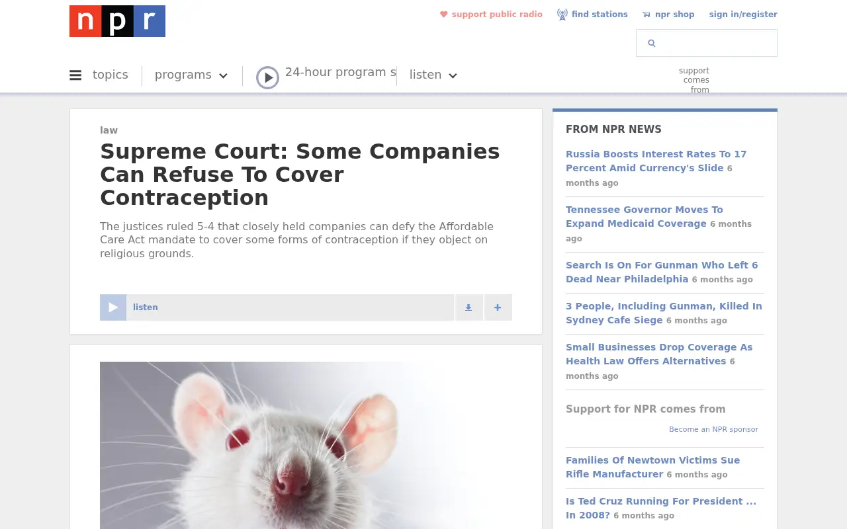Open Tennessee Governor Medicaid story

click(645, 217)
